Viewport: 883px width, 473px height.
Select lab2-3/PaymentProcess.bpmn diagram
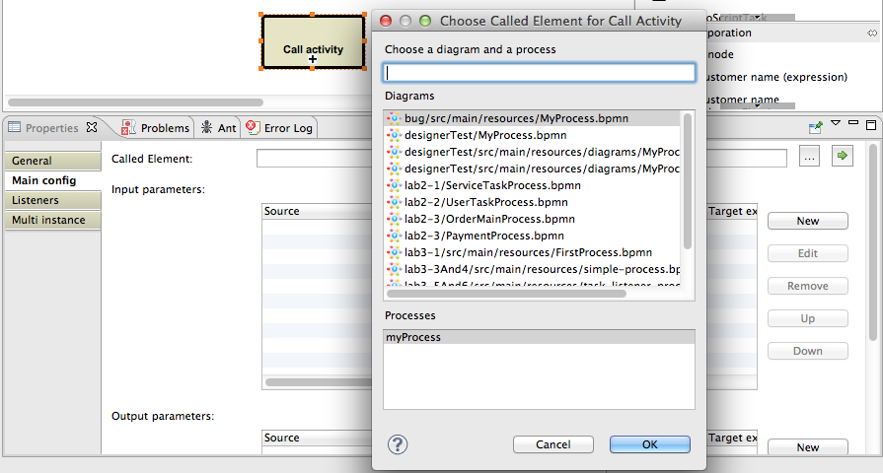click(470, 236)
